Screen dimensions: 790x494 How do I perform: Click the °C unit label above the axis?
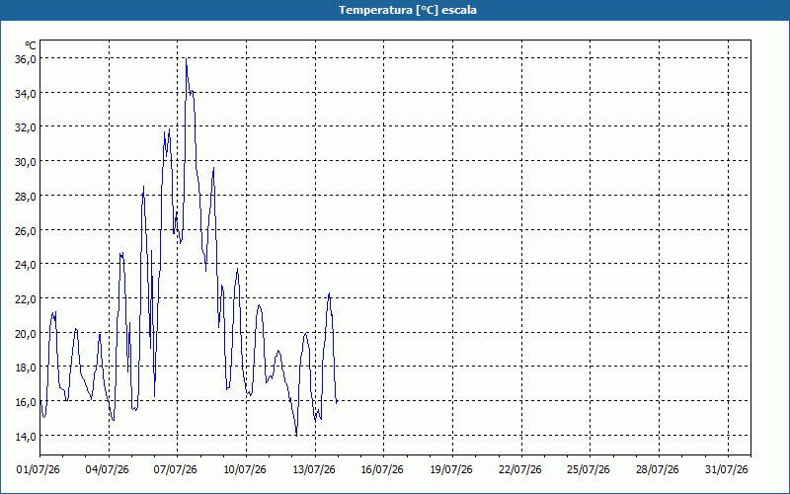pos(31,45)
